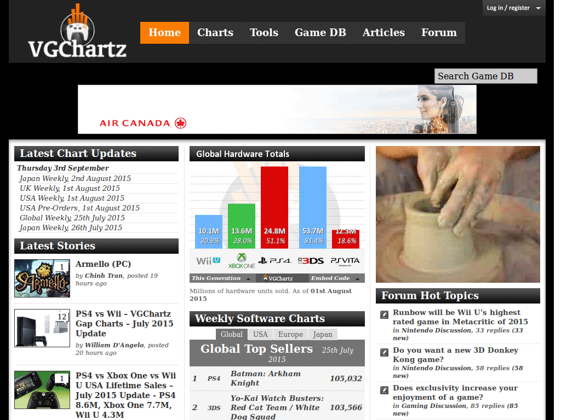Screen dimensions: 561x420
Task: Open PS4 vs Wii Gap Charts story
Action: click(124, 324)
